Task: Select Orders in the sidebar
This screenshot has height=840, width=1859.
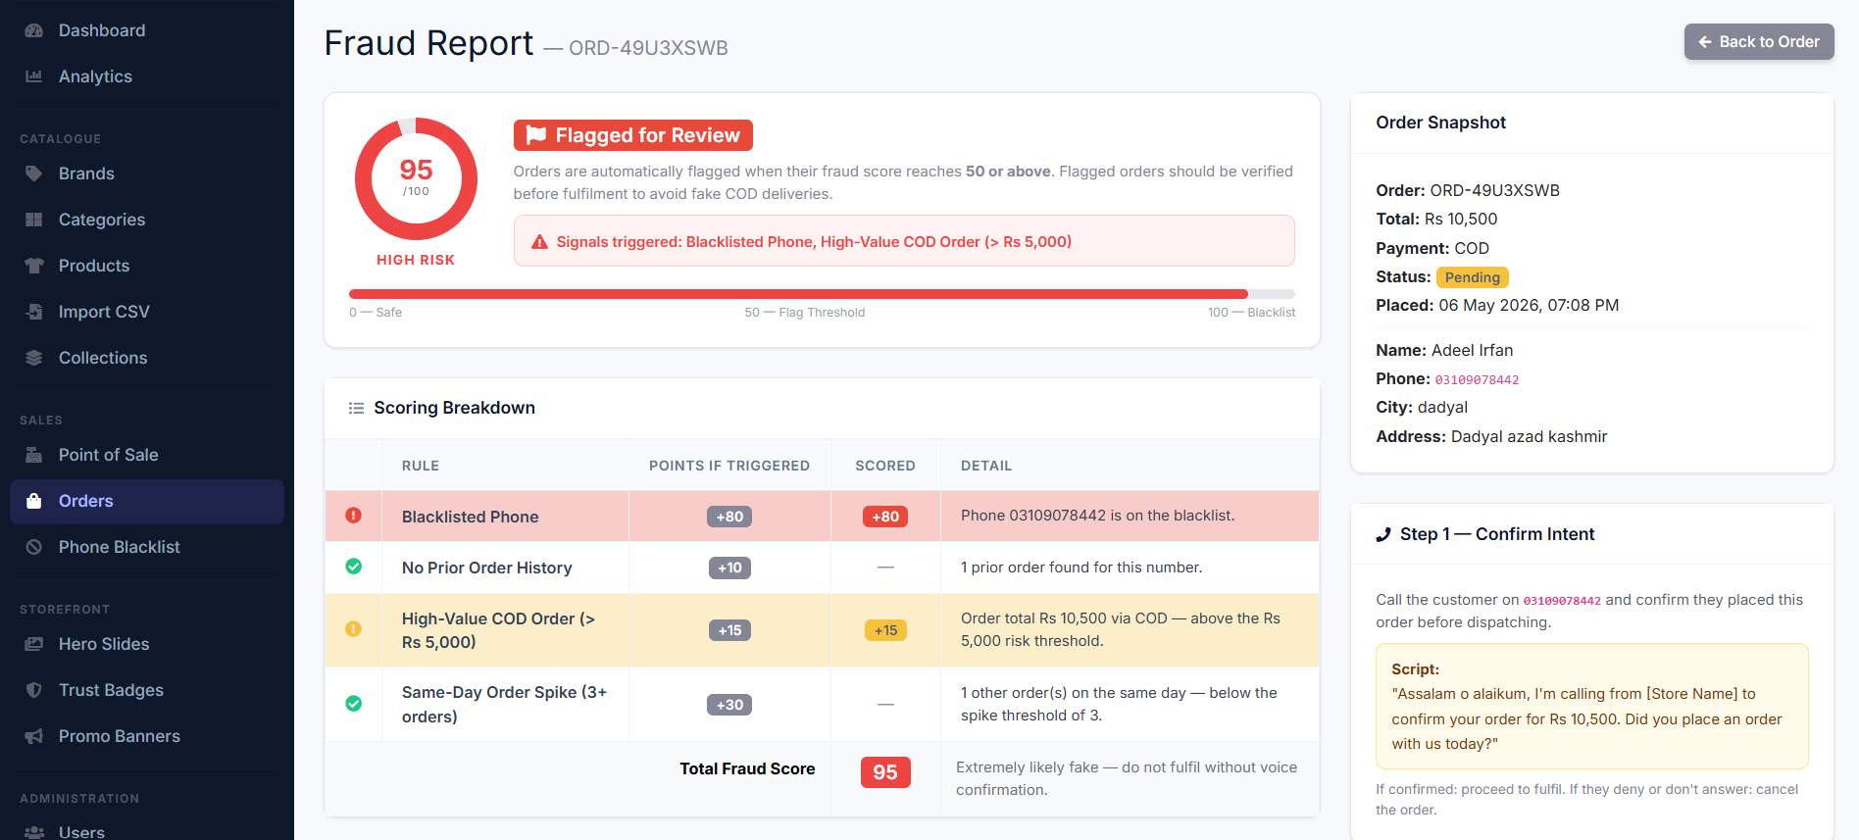Action: pos(147,501)
